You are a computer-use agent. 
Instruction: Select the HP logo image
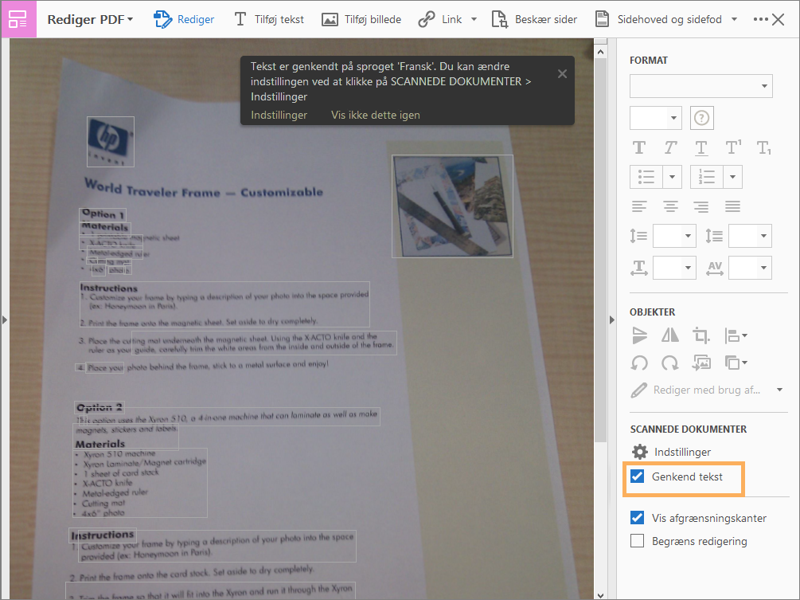click(111, 142)
